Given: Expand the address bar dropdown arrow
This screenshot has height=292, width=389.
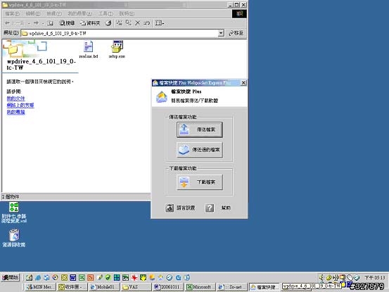Looking at the screenshot, I should (x=221, y=33).
